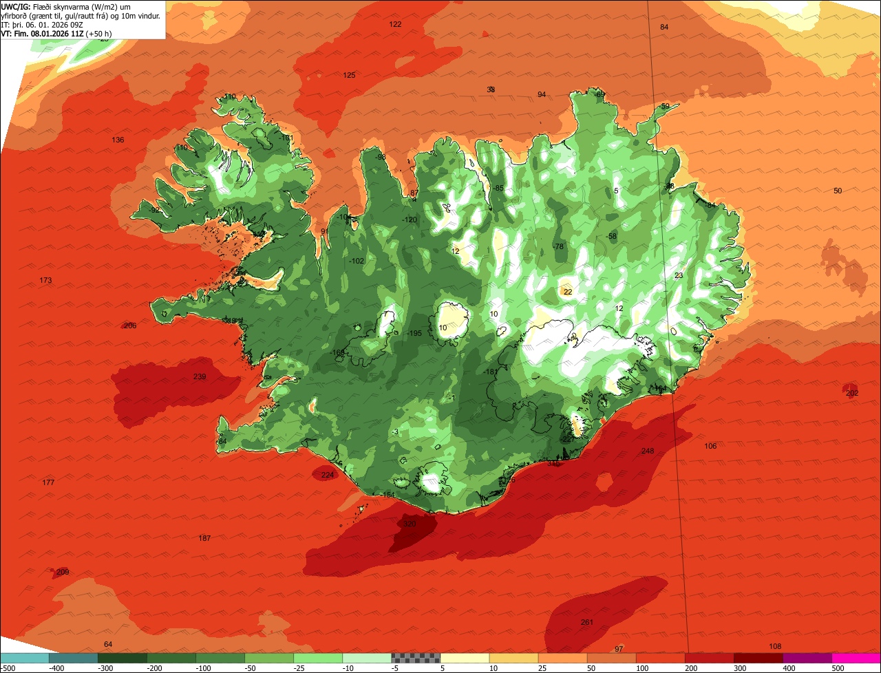The height and width of the screenshot is (673, 881).
Task: Click the '-154' value near the south coast
Action: [x=388, y=495]
